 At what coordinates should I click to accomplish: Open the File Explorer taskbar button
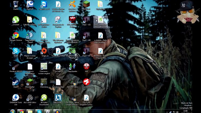[30, 111]
